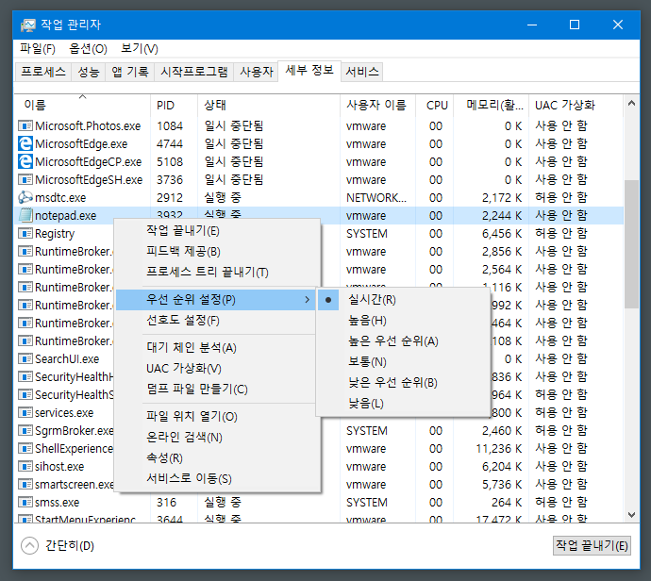Sort by 사용자 이름 column header
This screenshot has height=581, width=651.
click(x=377, y=106)
